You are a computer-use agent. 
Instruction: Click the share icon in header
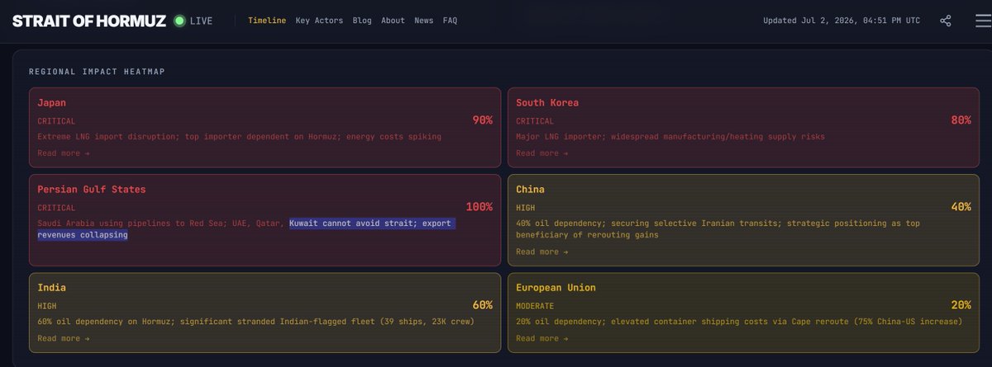[x=946, y=21]
